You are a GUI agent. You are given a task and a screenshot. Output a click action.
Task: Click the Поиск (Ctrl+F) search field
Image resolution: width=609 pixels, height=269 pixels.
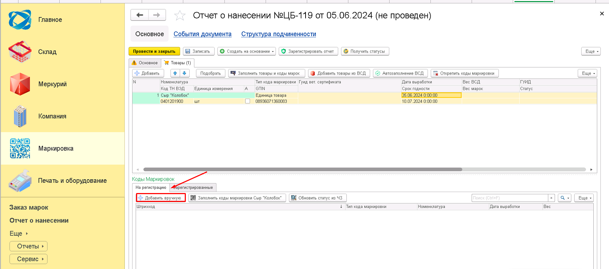(510, 198)
